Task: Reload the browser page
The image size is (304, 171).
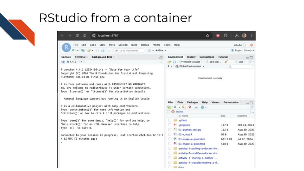Action: tap(77, 35)
